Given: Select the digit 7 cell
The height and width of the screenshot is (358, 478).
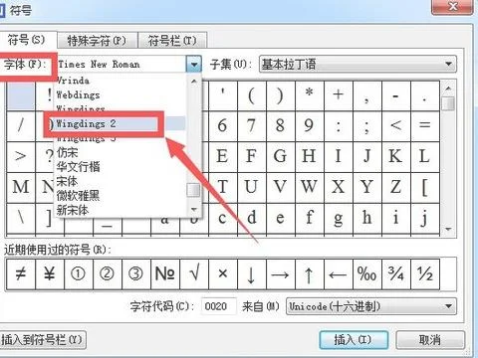Looking at the screenshot, I should click(x=252, y=126).
